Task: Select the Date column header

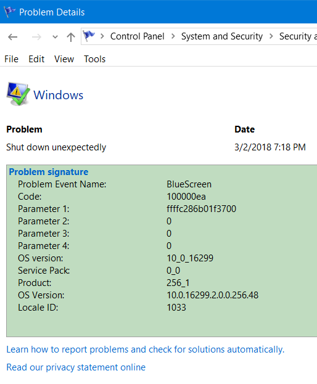Action: [244, 129]
